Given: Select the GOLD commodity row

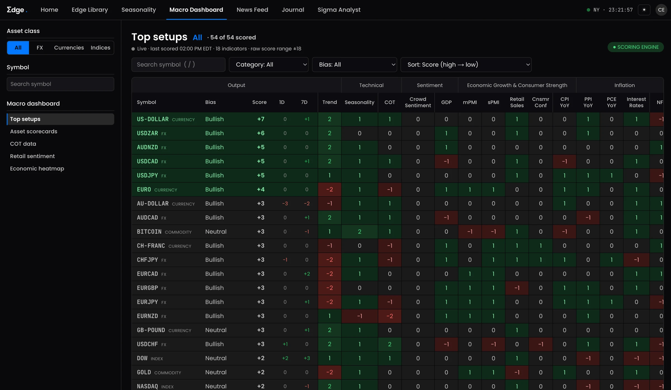Looking at the screenshot, I should (x=398, y=372).
